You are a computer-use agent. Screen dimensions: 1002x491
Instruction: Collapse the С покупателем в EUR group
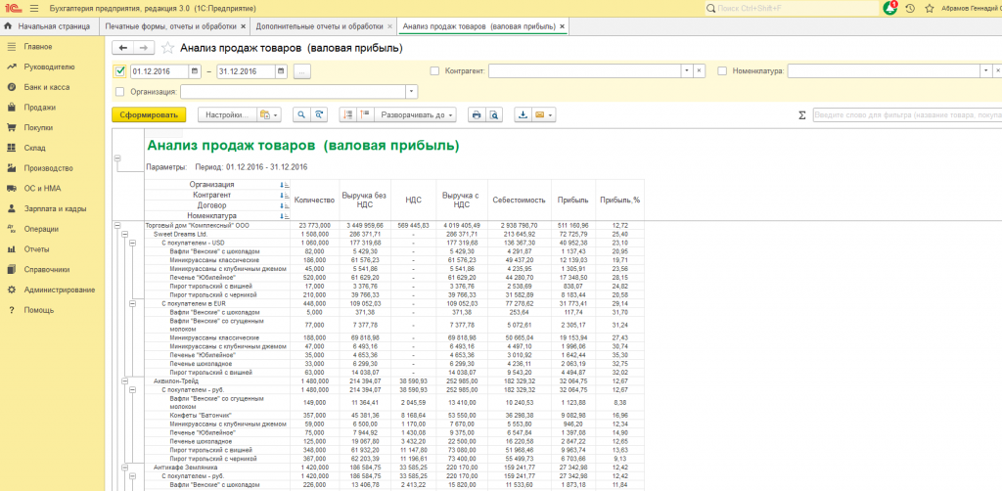(x=133, y=304)
